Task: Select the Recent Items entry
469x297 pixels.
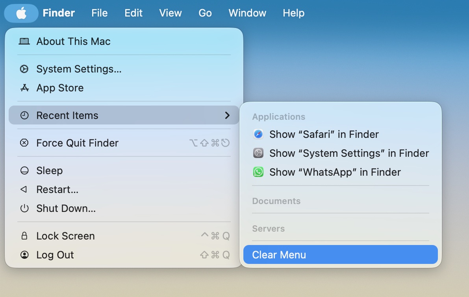Action: 124,115
